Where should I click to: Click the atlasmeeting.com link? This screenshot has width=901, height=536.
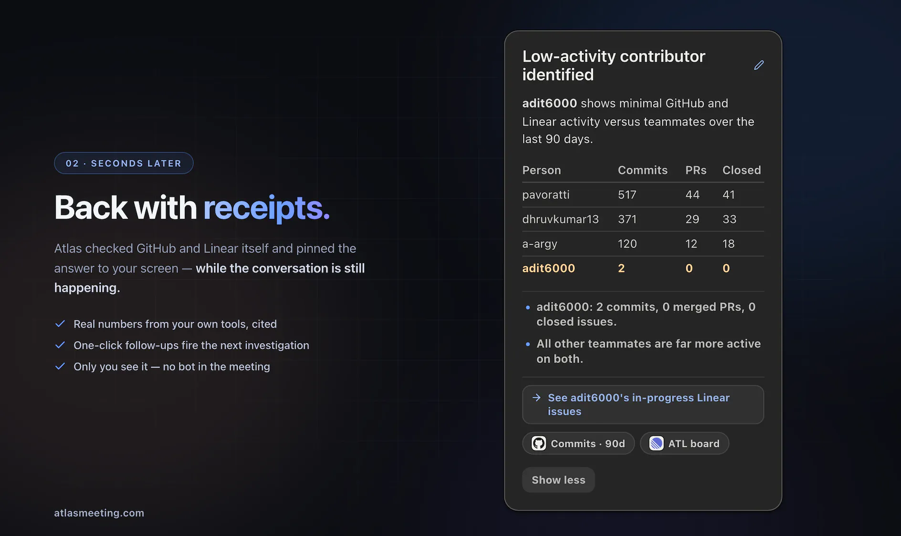[99, 513]
